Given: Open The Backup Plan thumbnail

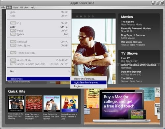Looking at the screenshot, I should click(x=52, y=104).
